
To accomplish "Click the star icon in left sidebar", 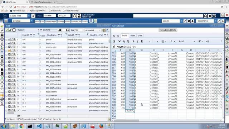I will pyautogui.click(x=2, y=43).
